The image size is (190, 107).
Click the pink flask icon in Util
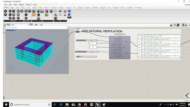[65, 15]
